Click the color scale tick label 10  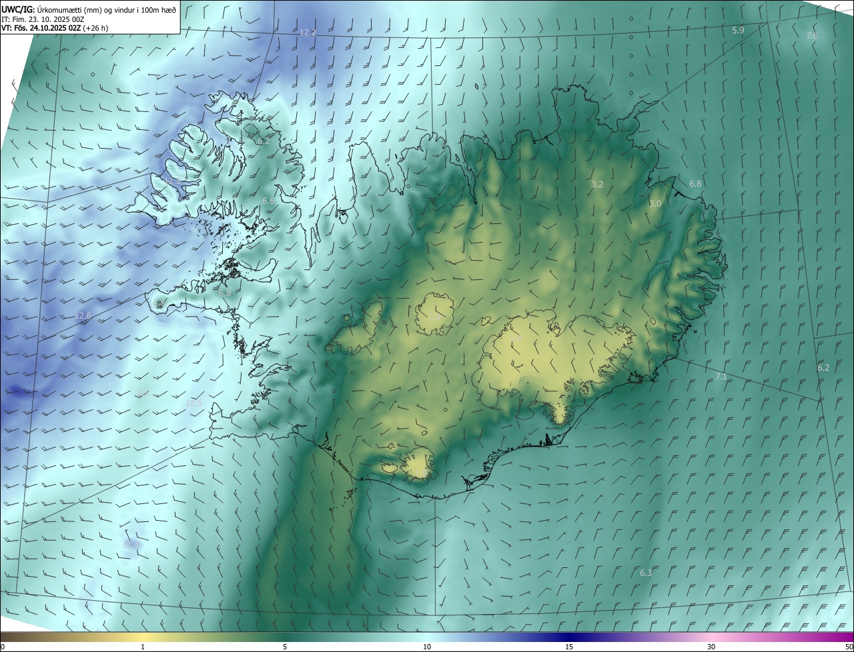(427, 647)
